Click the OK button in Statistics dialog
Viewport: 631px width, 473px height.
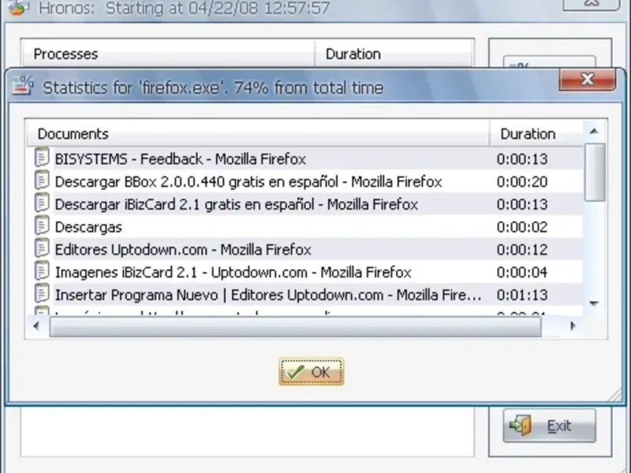click(311, 371)
